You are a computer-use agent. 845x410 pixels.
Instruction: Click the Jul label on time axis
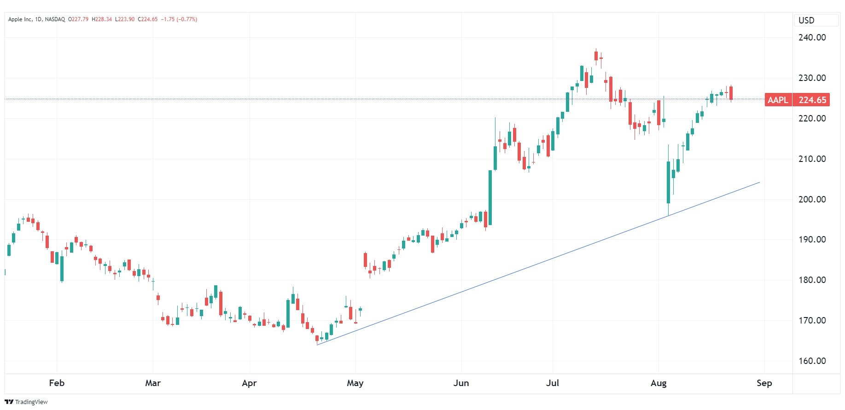coord(553,383)
